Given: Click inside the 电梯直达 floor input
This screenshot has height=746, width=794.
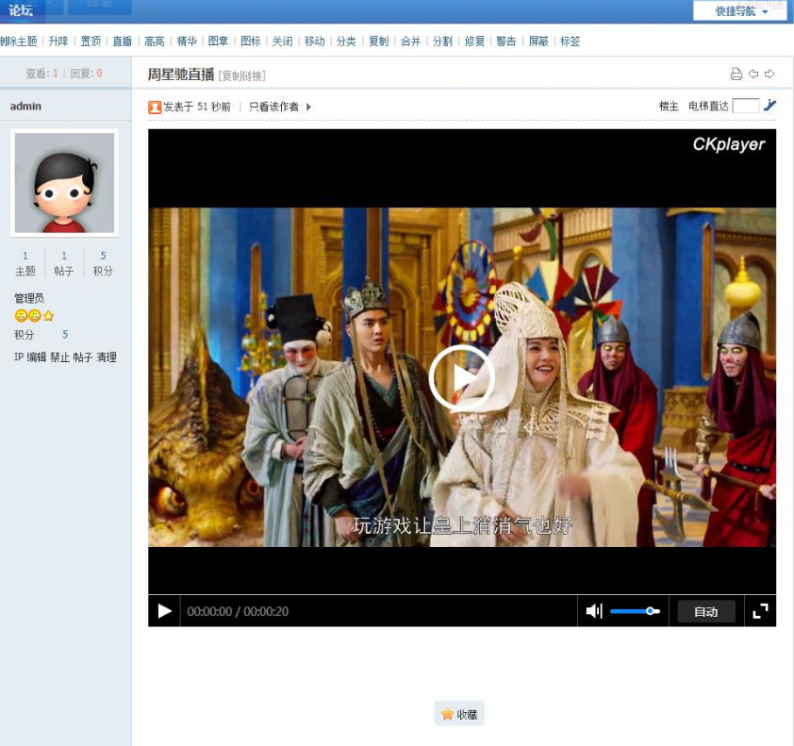Looking at the screenshot, I should 746,106.
